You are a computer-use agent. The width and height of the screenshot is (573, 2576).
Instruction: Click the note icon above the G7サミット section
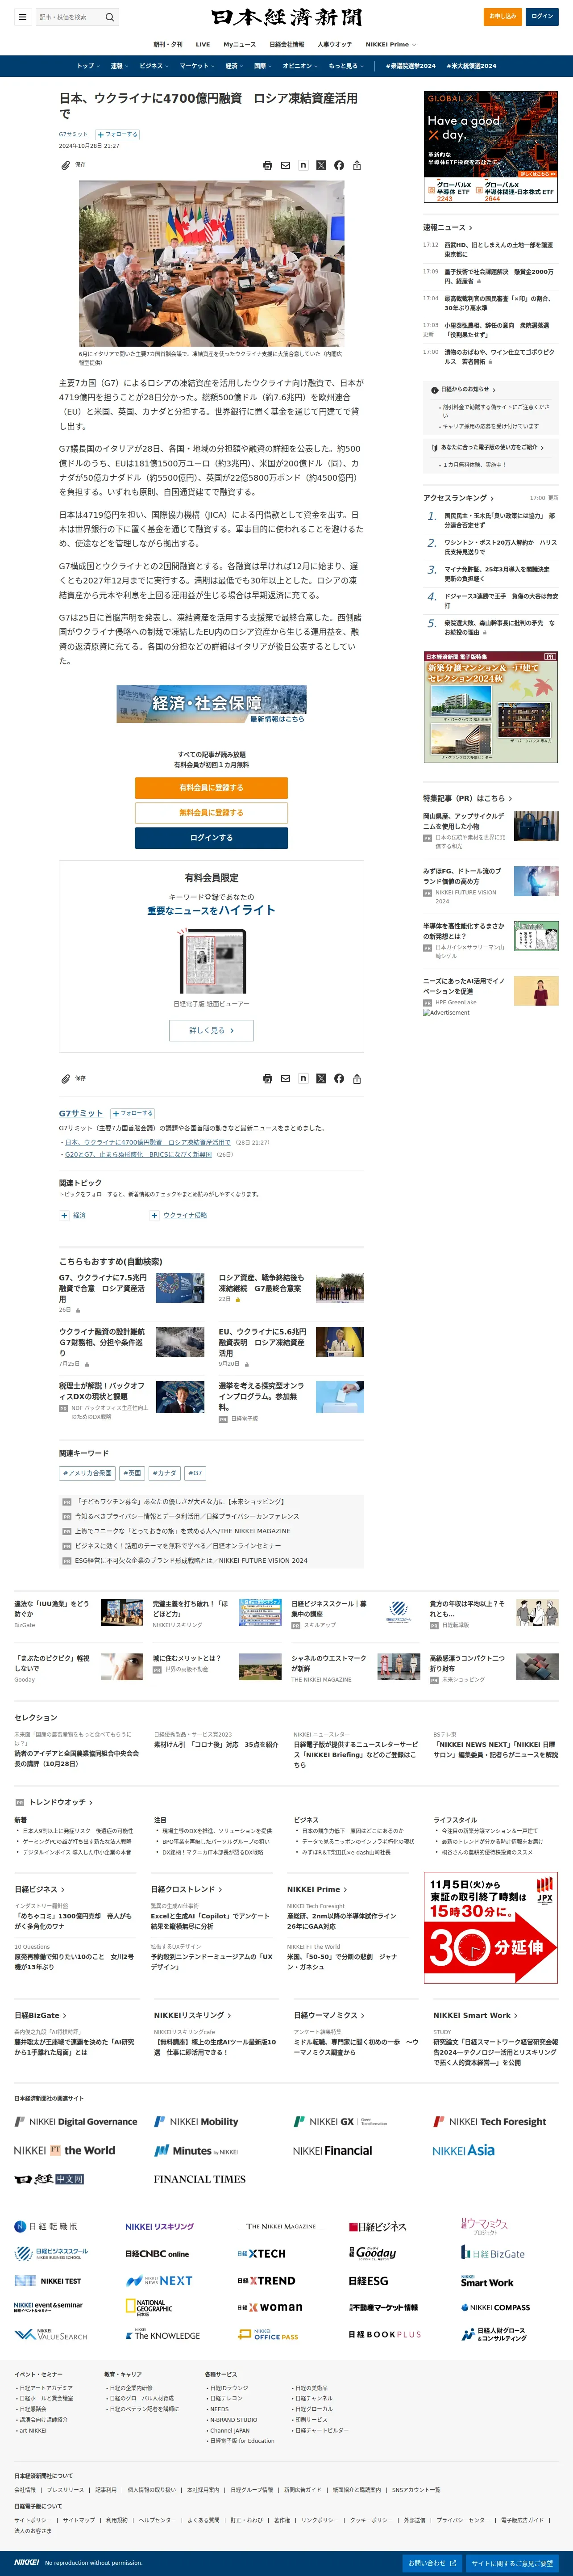coord(303,1079)
